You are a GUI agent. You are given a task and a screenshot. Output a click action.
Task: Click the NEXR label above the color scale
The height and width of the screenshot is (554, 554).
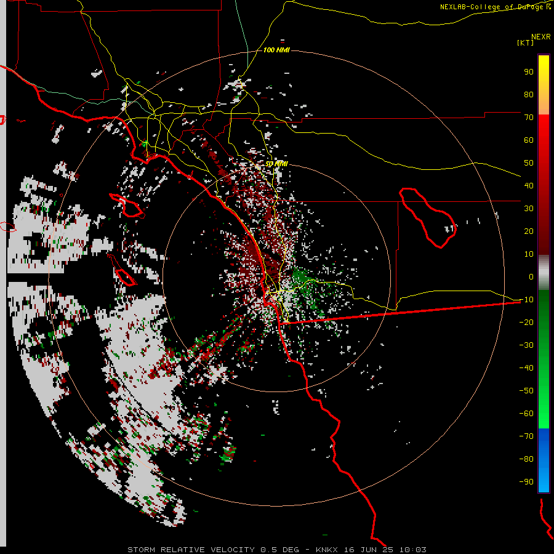coord(541,36)
